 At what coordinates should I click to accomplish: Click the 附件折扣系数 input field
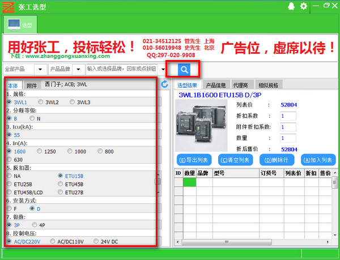[288, 127]
